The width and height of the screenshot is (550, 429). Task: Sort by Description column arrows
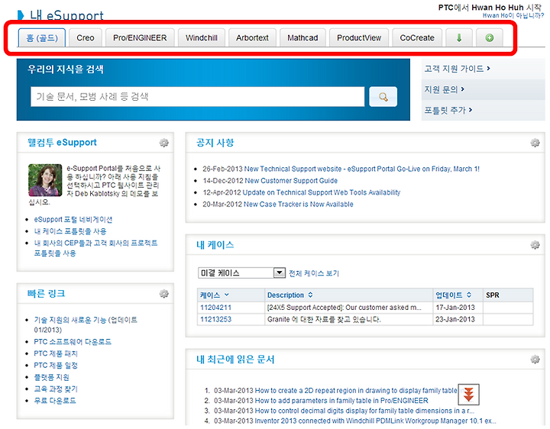[310, 295]
